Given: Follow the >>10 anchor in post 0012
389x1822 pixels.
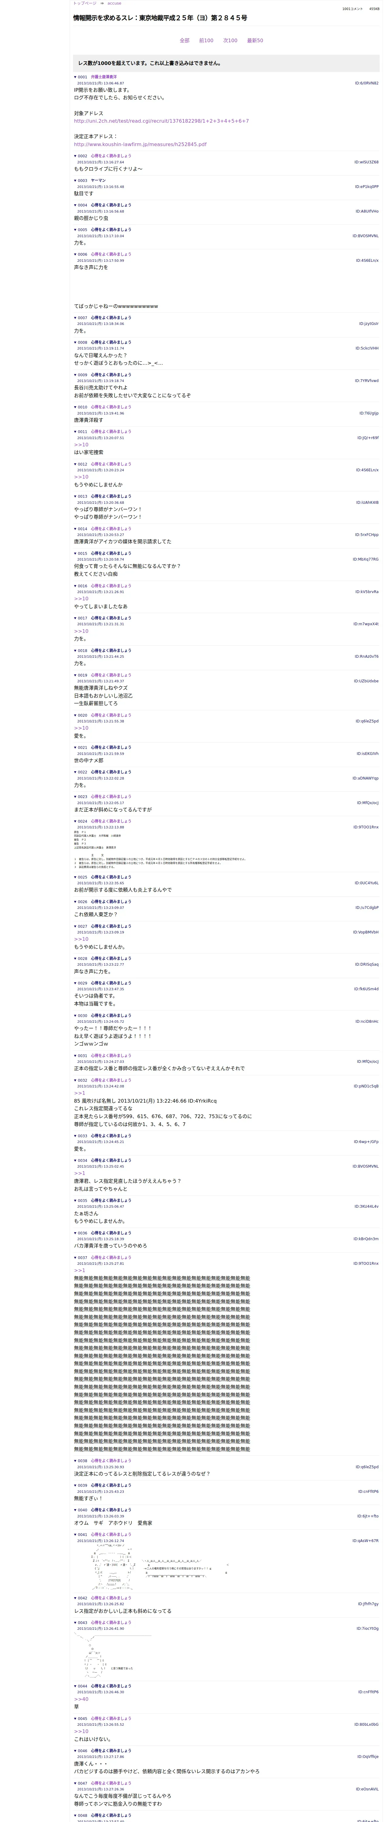Looking at the screenshot, I should click(x=81, y=477).
